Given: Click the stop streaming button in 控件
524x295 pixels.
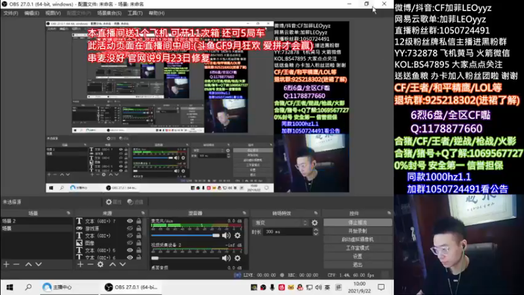Looking at the screenshot, I should 358,222.
